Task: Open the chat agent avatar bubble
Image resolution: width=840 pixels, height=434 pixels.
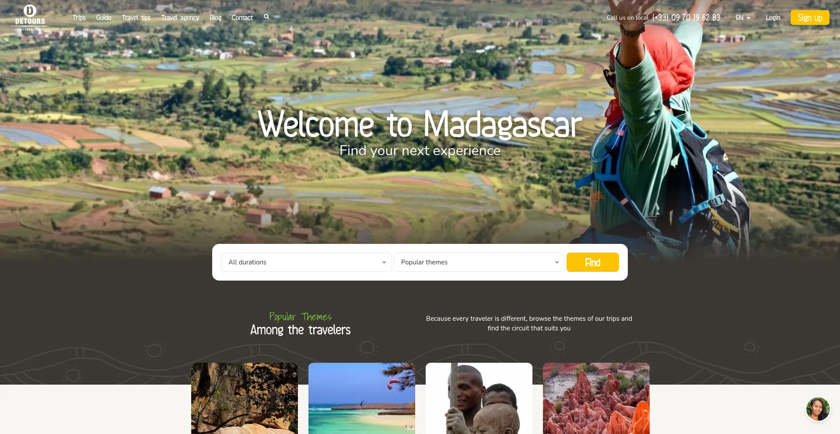Action: click(x=818, y=409)
